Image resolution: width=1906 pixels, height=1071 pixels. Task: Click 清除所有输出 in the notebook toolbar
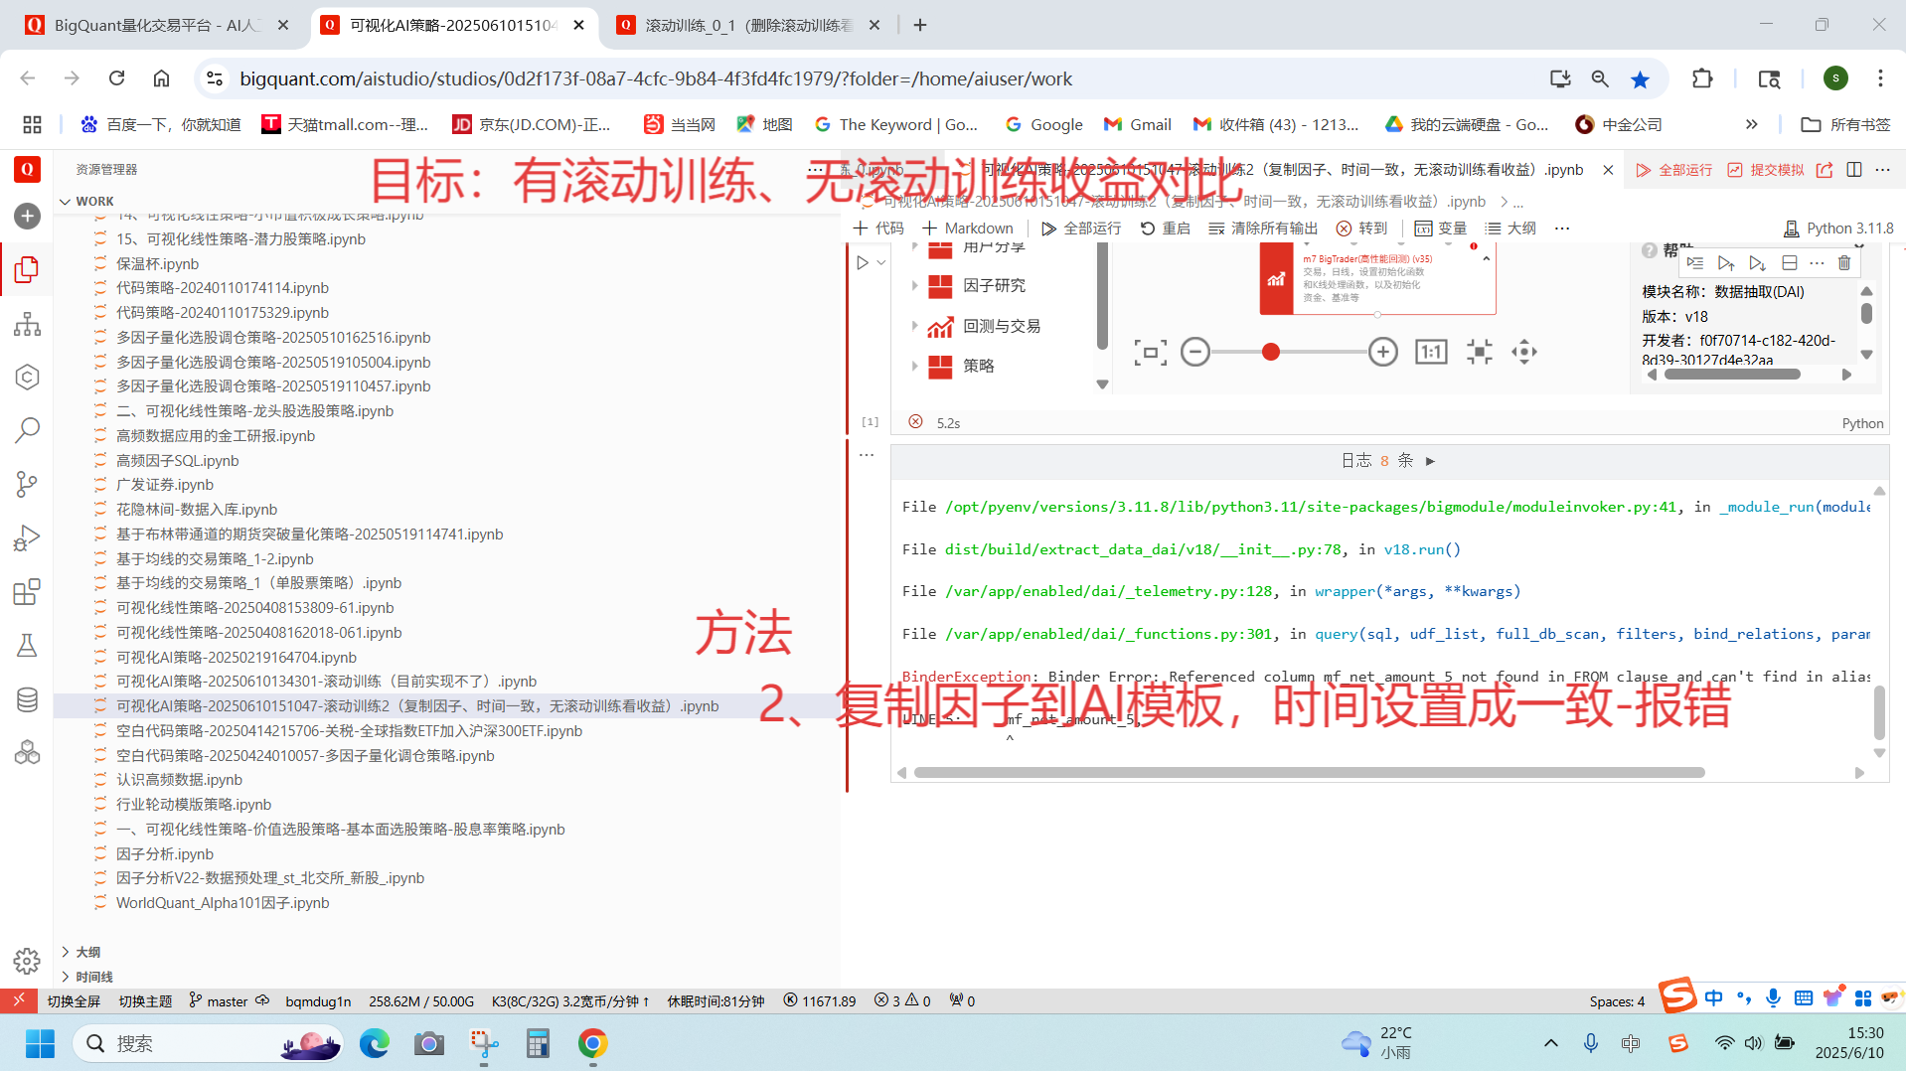coord(1262,229)
